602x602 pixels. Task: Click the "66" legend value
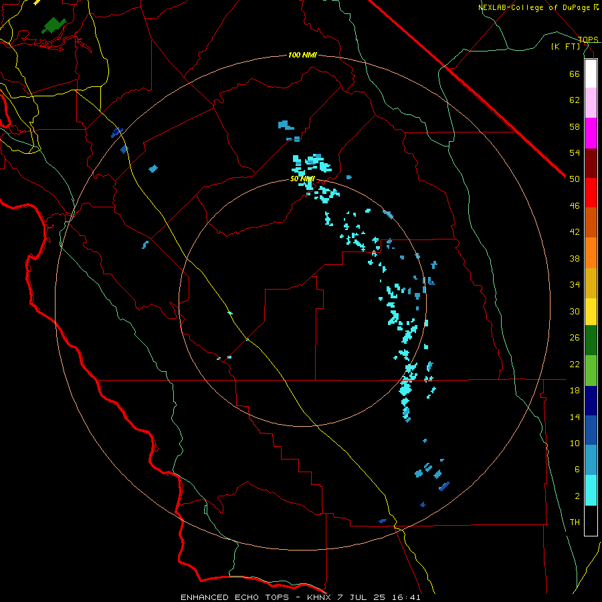575,74
